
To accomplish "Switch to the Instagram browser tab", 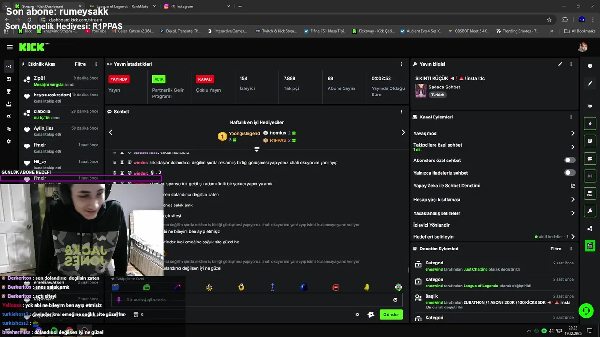I will 196,7.
